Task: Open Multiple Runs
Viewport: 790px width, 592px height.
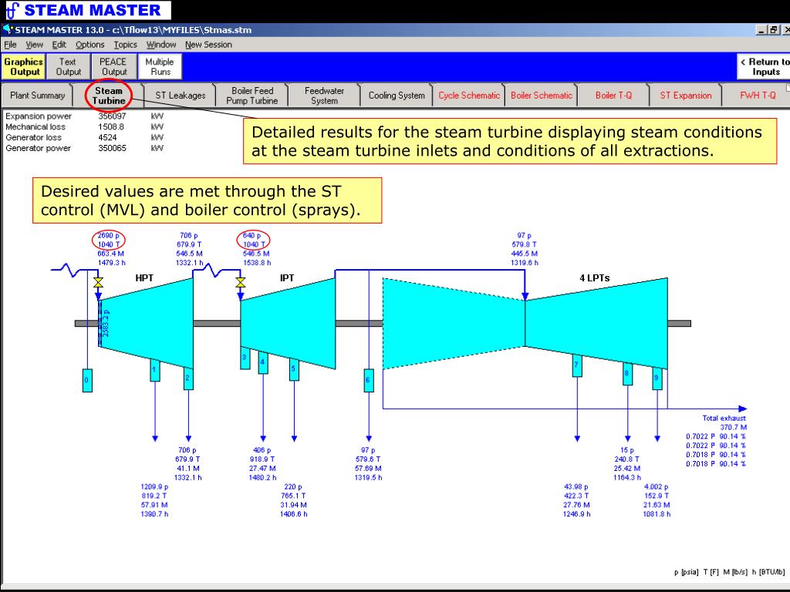Action: coord(160,66)
